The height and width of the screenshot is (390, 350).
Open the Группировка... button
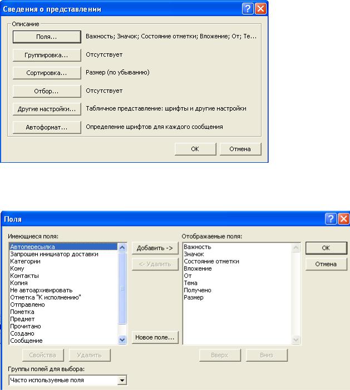47,55
